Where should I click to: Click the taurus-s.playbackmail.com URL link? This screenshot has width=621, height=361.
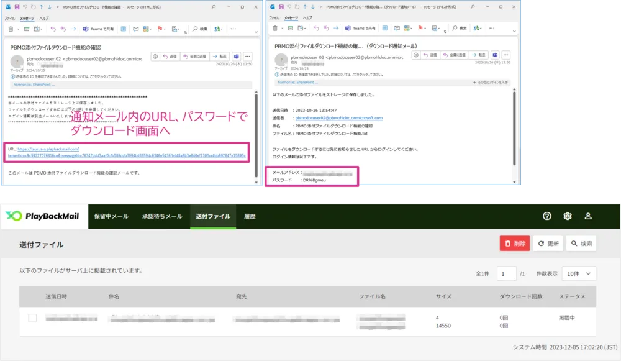tap(48, 149)
